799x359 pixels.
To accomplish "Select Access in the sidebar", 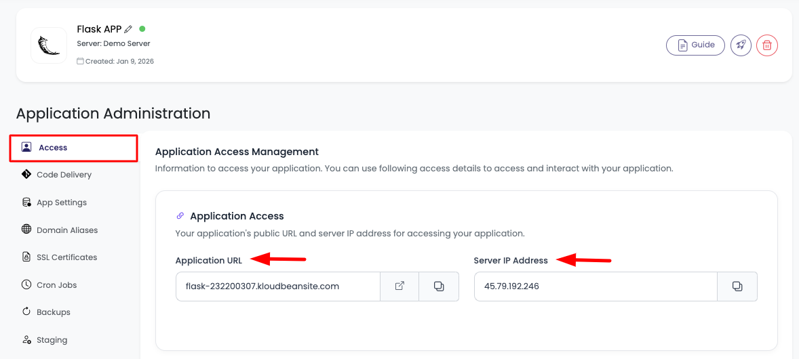I will [73, 148].
